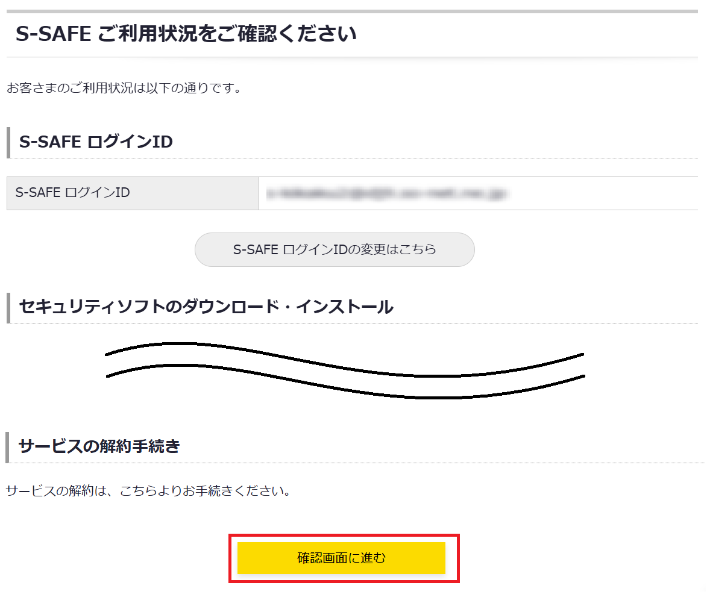Click the gray bar above page title

(x=352, y=11)
